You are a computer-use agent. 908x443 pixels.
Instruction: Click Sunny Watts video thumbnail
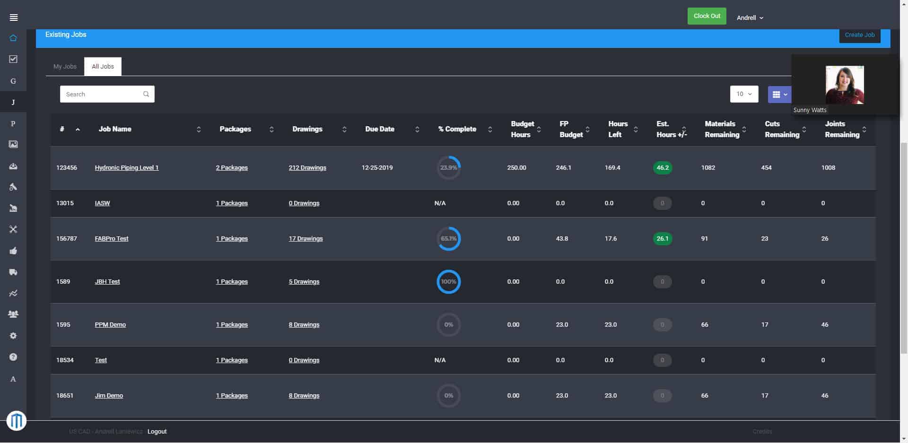point(845,85)
